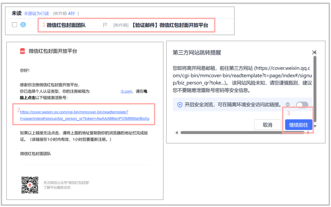Close the 第三方网站跳转提醒 dialog
Viewport: 331px width, 207px height.
pos(314,52)
